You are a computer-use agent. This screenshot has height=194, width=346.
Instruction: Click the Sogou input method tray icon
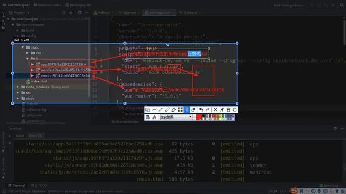[x=294, y=190]
